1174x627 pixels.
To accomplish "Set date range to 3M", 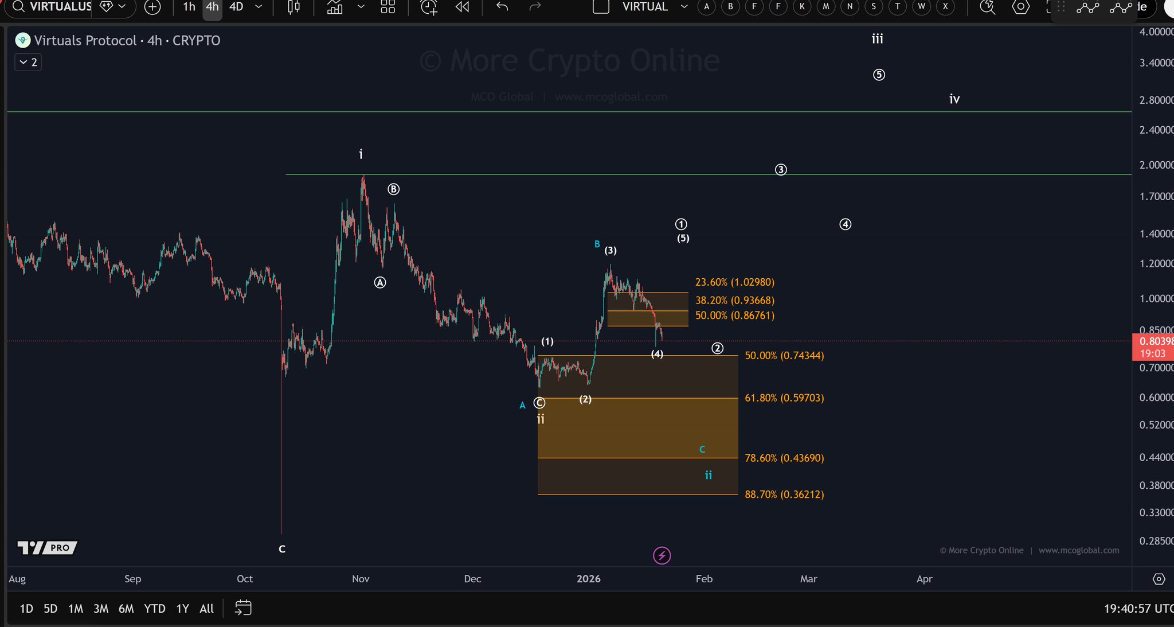I will click(x=101, y=609).
